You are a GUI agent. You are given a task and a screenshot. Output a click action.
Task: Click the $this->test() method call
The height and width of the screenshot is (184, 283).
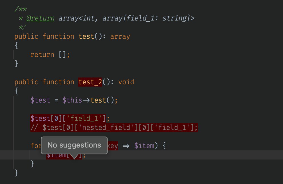click(90, 100)
